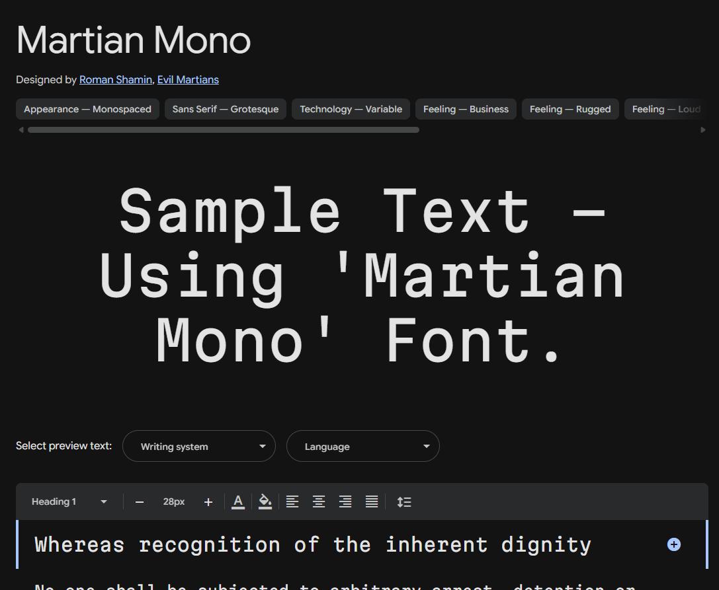719x590 pixels.
Task: Select the Feeling — Loud tag
Action: click(x=665, y=109)
